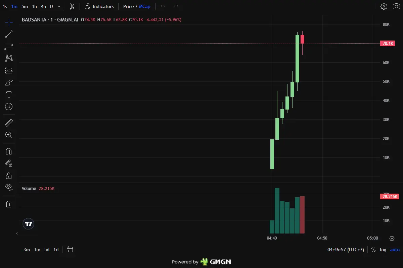403x268 pixels.
Task: Select the trend line drawing tool
Action: pyautogui.click(x=9, y=34)
